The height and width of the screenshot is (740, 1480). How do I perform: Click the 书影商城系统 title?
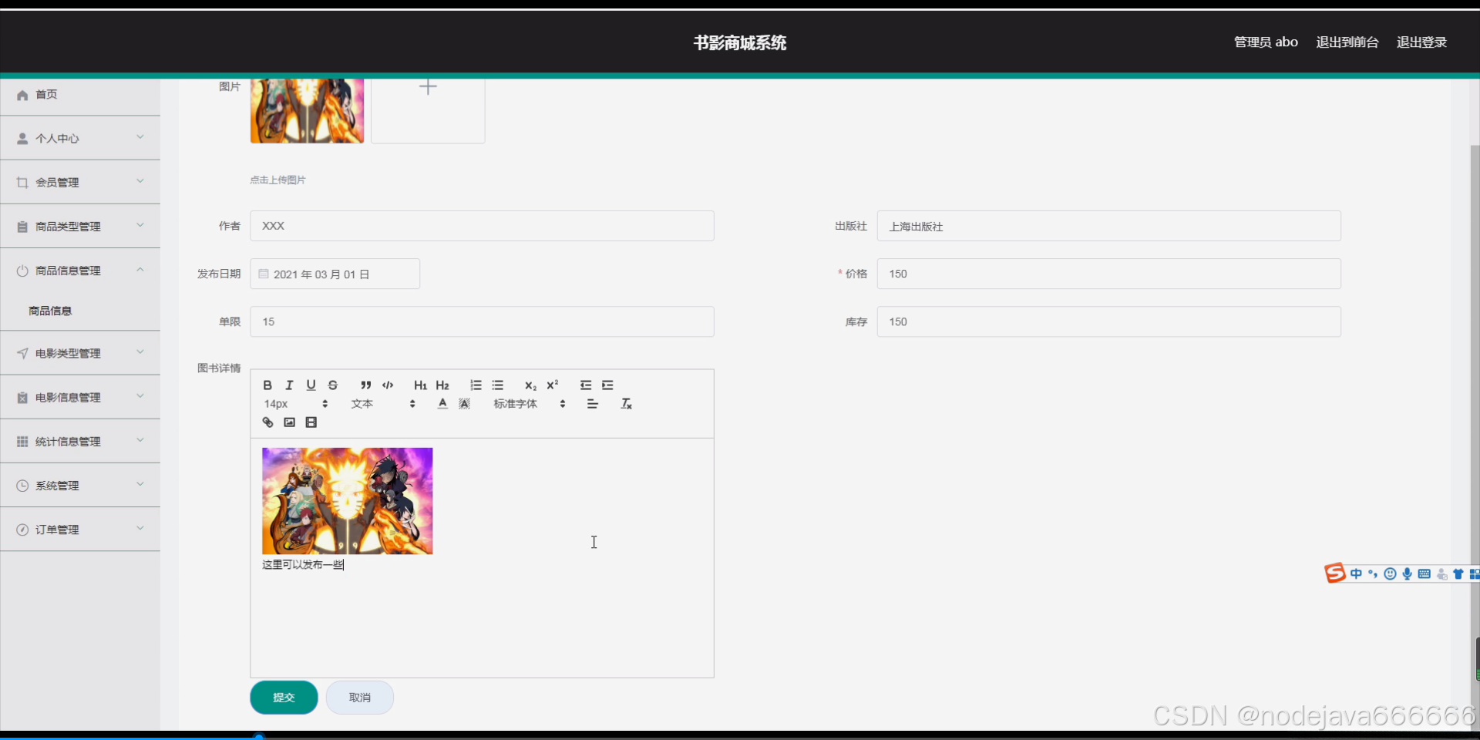[x=740, y=42]
